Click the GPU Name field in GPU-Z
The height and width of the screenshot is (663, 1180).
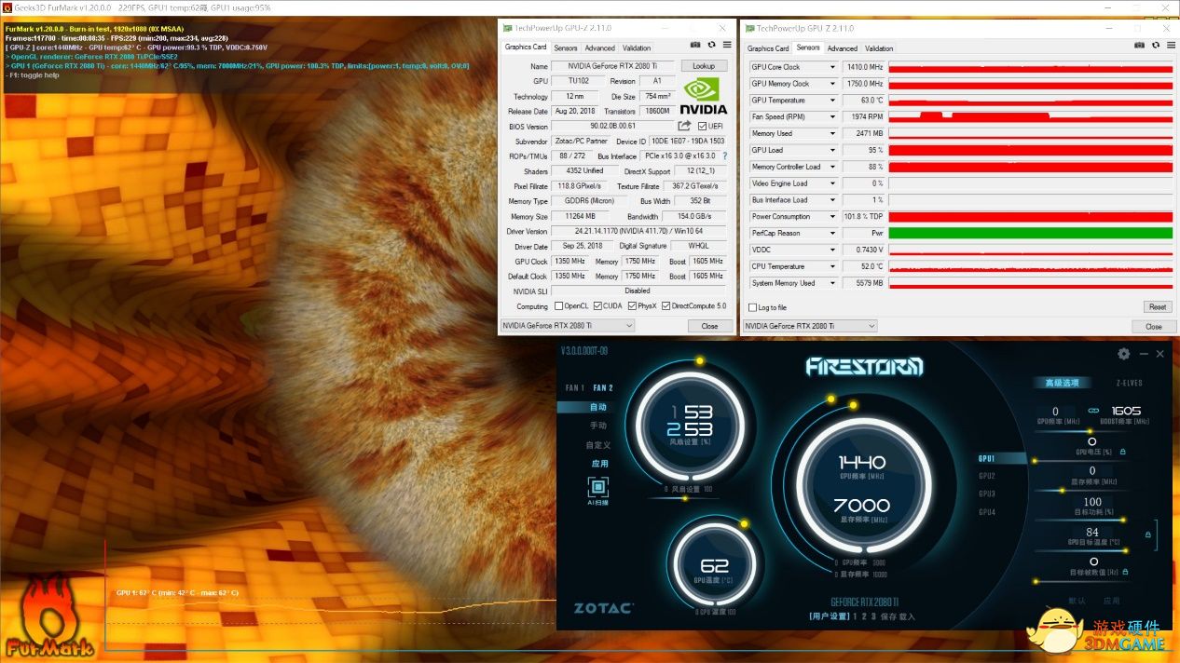click(613, 66)
